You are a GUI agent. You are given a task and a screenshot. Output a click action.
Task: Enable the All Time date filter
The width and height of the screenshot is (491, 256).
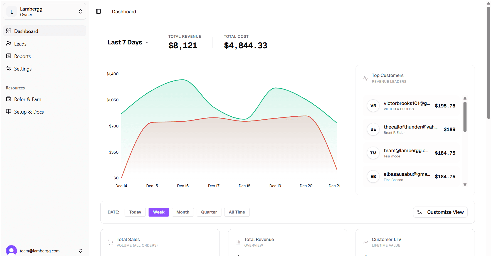tap(237, 212)
